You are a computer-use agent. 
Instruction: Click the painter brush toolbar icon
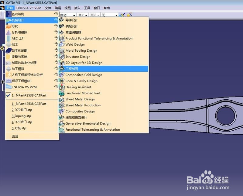click(122, 15)
